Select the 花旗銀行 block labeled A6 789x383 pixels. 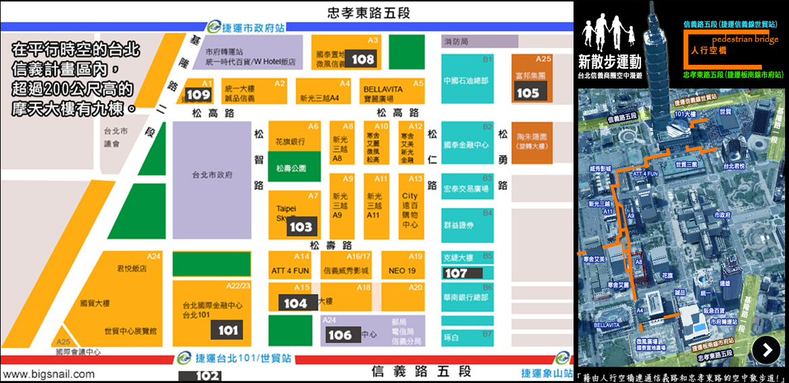pos(295,138)
